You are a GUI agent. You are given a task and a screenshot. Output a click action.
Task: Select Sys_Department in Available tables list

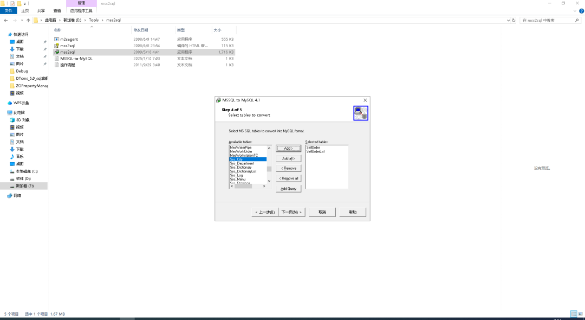click(x=242, y=163)
